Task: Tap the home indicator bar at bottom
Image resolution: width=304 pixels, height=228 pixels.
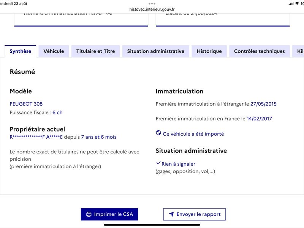Action: tap(152, 225)
